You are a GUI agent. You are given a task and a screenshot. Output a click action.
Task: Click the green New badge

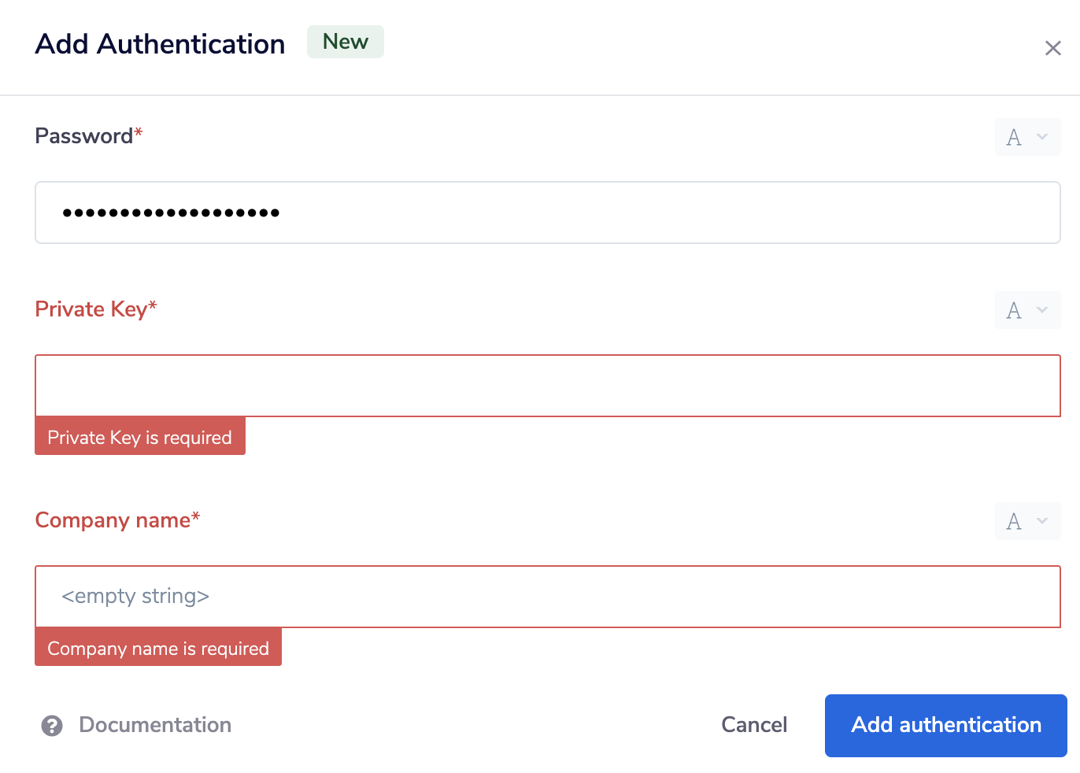[x=345, y=42]
